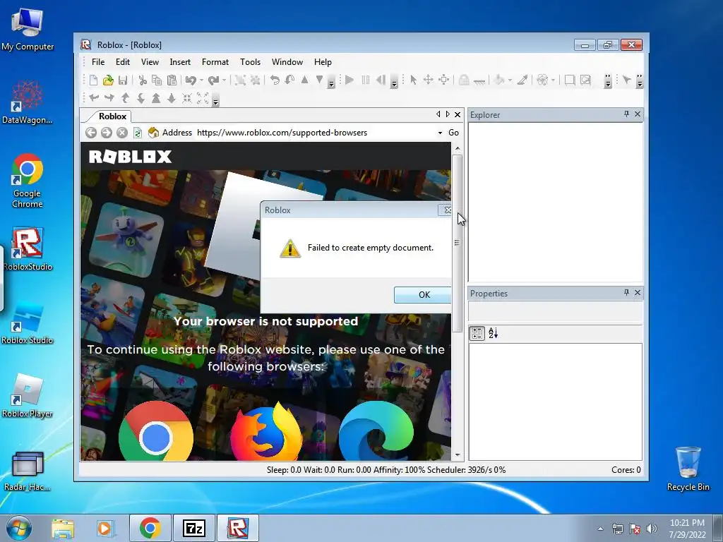Open the File menu

click(x=98, y=62)
